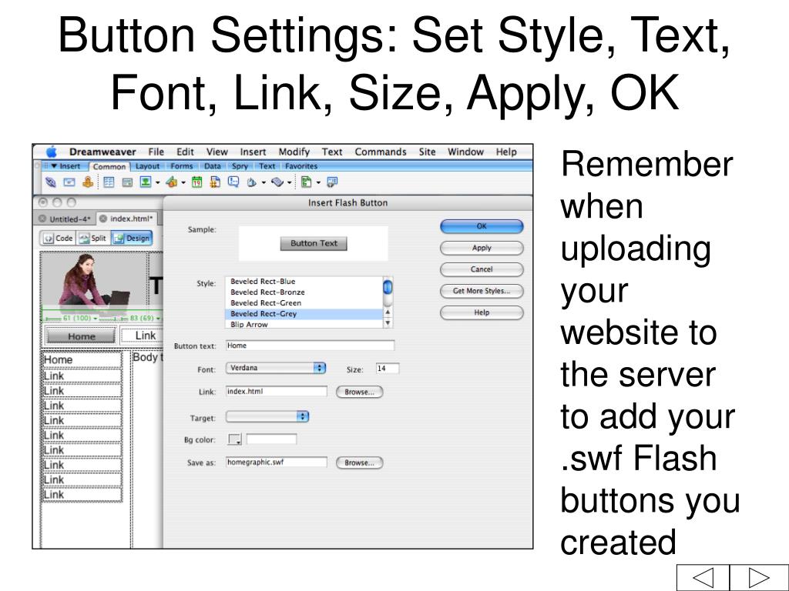This screenshot has width=789, height=591.
Task: Click the Server-Side Include icon
Action: (x=215, y=182)
